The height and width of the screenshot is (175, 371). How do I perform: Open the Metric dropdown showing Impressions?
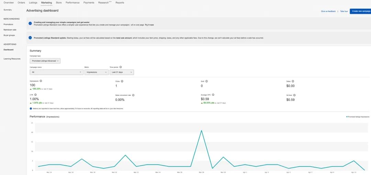96,72
